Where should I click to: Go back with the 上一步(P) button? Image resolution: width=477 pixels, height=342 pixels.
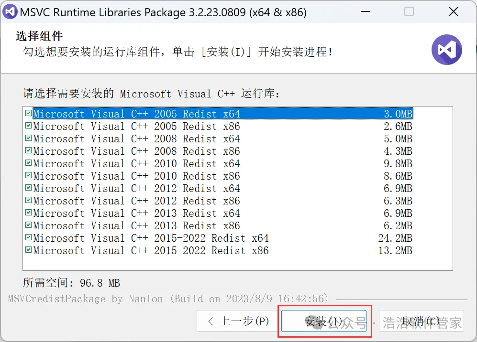tap(238, 321)
